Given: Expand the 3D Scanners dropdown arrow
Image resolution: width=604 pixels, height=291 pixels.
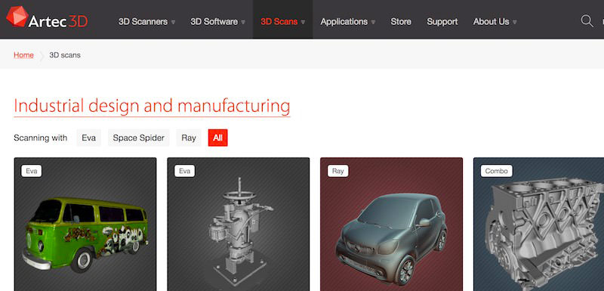Looking at the screenshot, I should [174, 23].
